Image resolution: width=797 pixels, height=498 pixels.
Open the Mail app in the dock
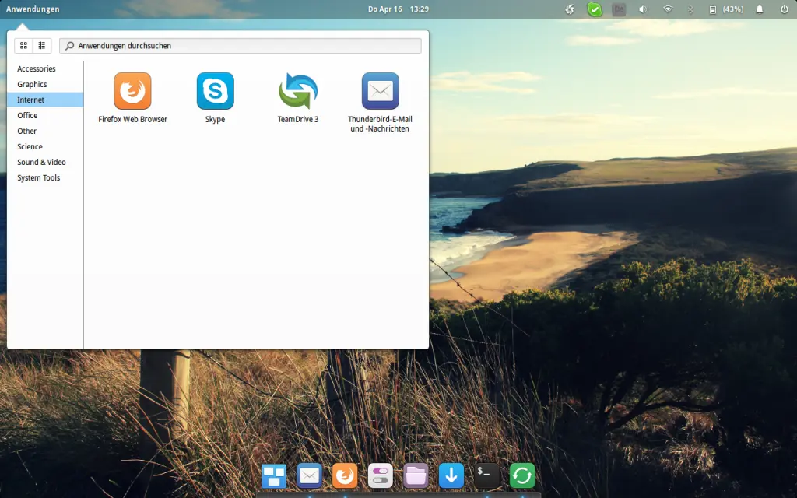pyautogui.click(x=309, y=475)
